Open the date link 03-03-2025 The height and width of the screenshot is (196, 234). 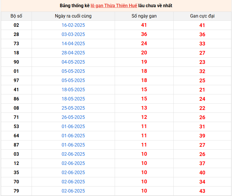(x=73, y=35)
